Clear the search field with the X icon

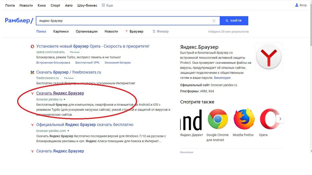point(214,21)
